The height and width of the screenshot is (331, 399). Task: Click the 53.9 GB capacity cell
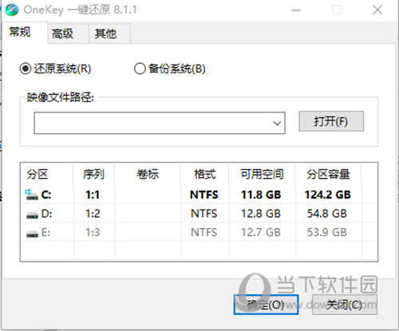(x=327, y=232)
